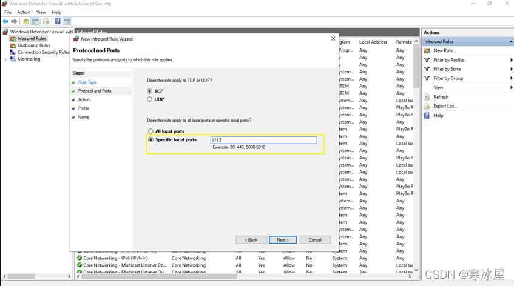
Task: Click the Refresh icon in Actions pane
Action: (x=427, y=97)
